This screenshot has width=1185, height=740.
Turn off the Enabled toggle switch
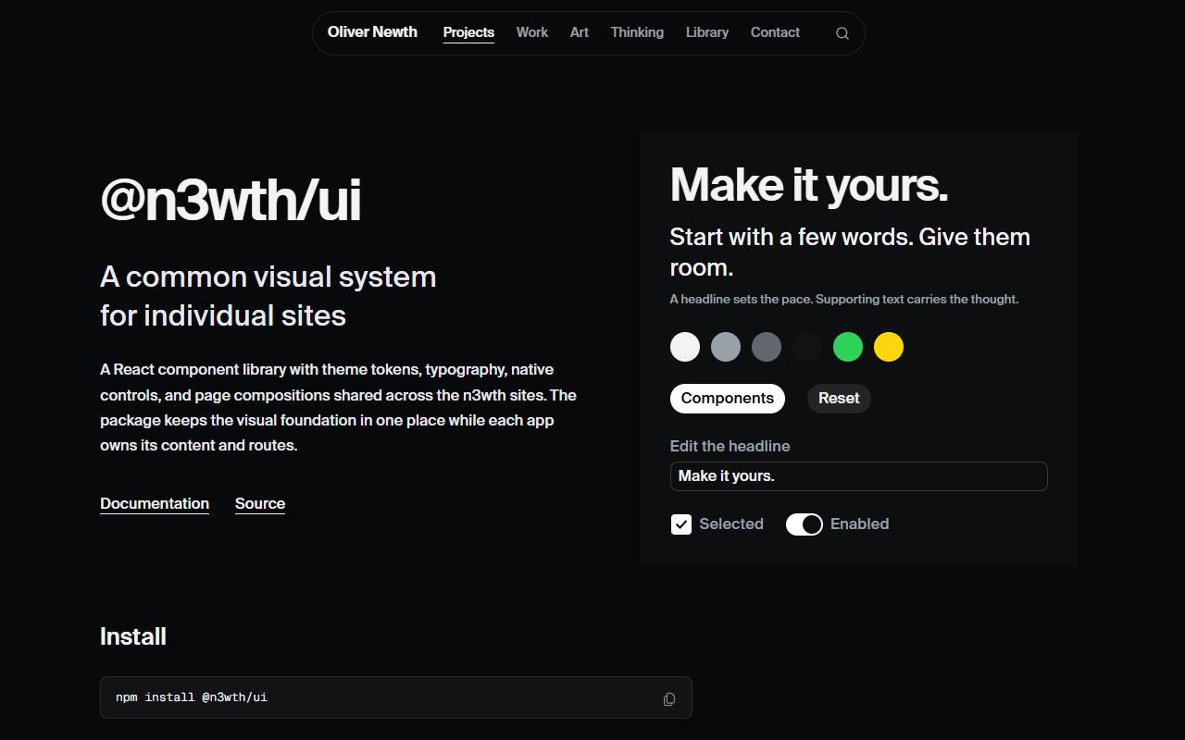pyautogui.click(x=805, y=524)
